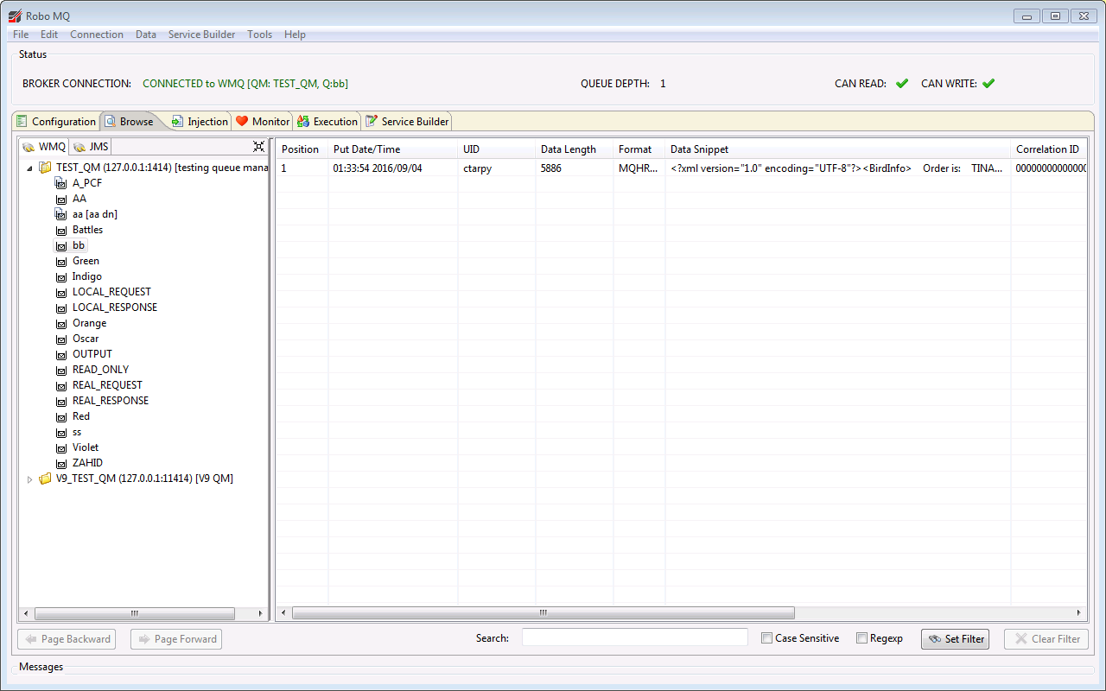Click the message table's horizontal scrollbar
This screenshot has width=1106, height=691.
[x=543, y=613]
